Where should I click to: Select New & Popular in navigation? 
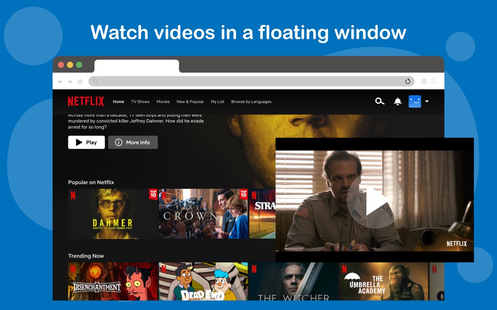pos(190,102)
